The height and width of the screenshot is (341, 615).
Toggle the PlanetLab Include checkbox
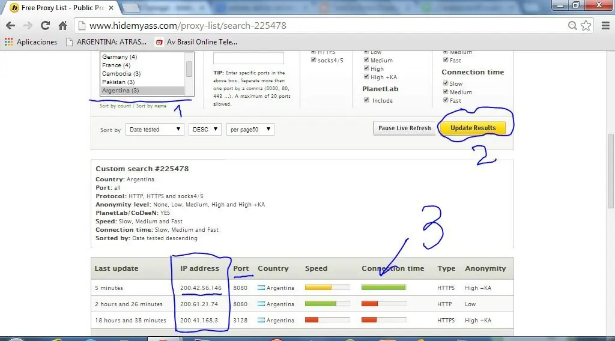click(x=366, y=100)
